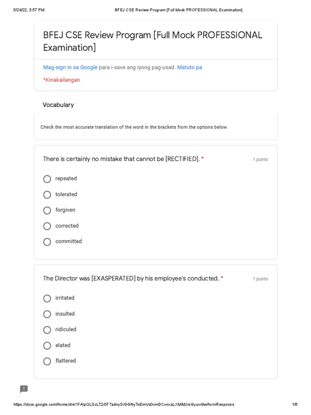Click the form URL in the footer
311x415 pixels.
124,404
